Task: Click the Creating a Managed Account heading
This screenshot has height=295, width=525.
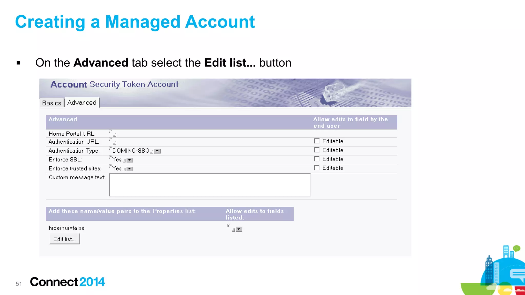Action: (x=135, y=22)
